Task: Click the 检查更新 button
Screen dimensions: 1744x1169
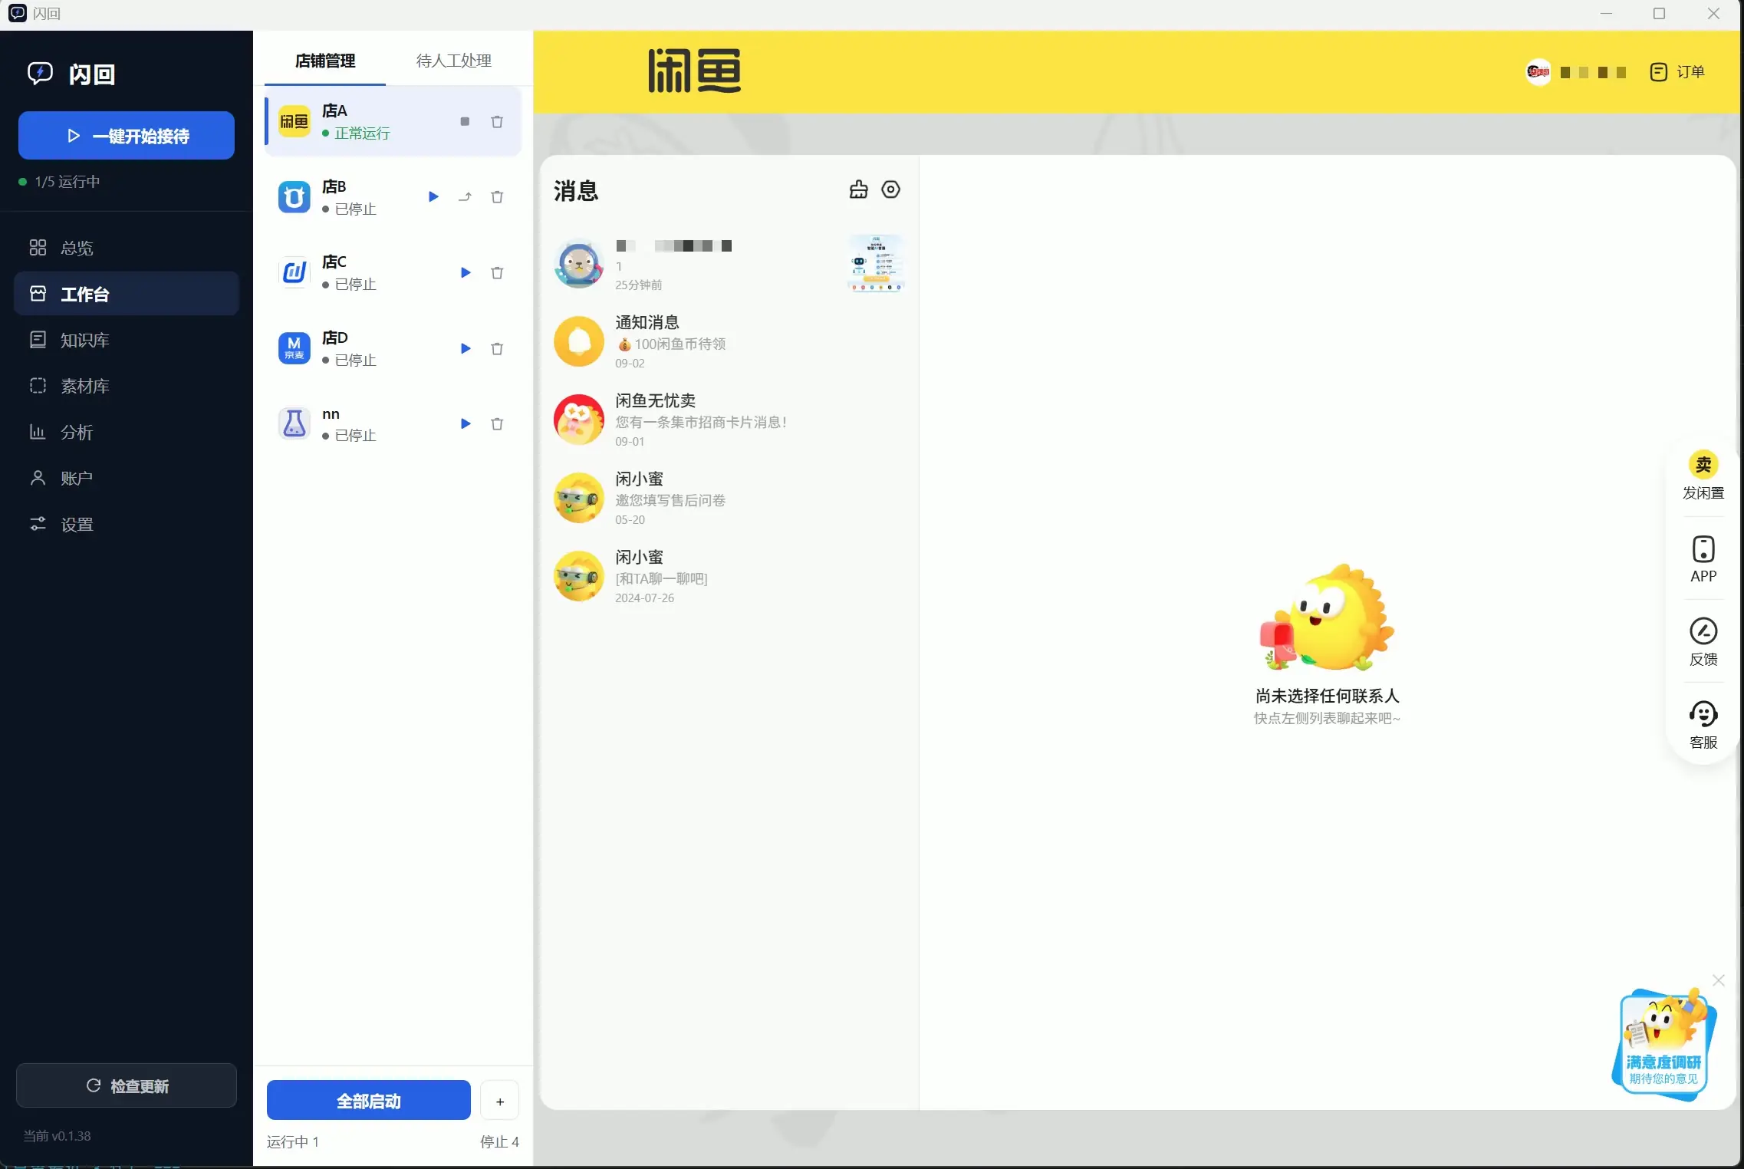Action: [x=127, y=1085]
